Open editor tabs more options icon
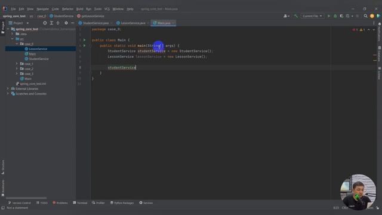382x215 pixels. point(374,23)
